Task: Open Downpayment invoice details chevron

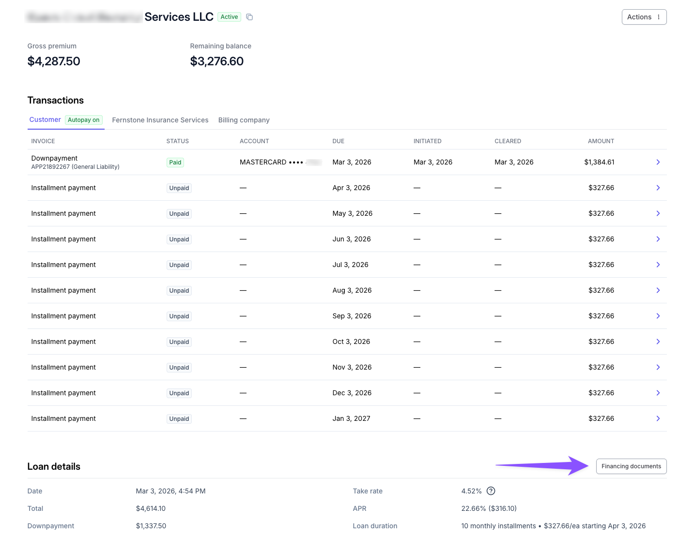Action: tap(658, 162)
